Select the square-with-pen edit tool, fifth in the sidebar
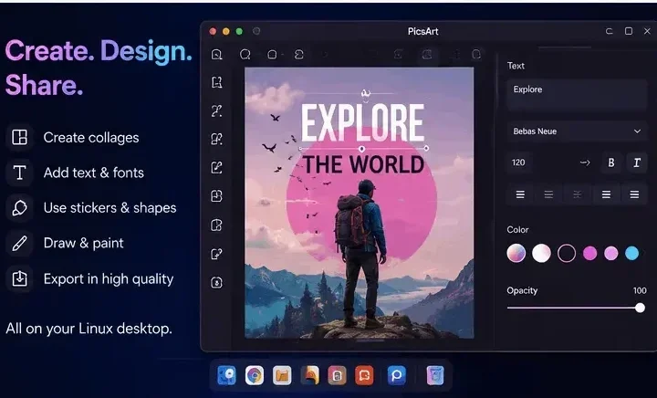The image size is (657, 398). point(216,168)
